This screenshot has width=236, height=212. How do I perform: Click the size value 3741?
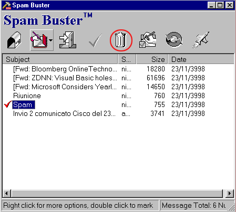tap(157, 113)
